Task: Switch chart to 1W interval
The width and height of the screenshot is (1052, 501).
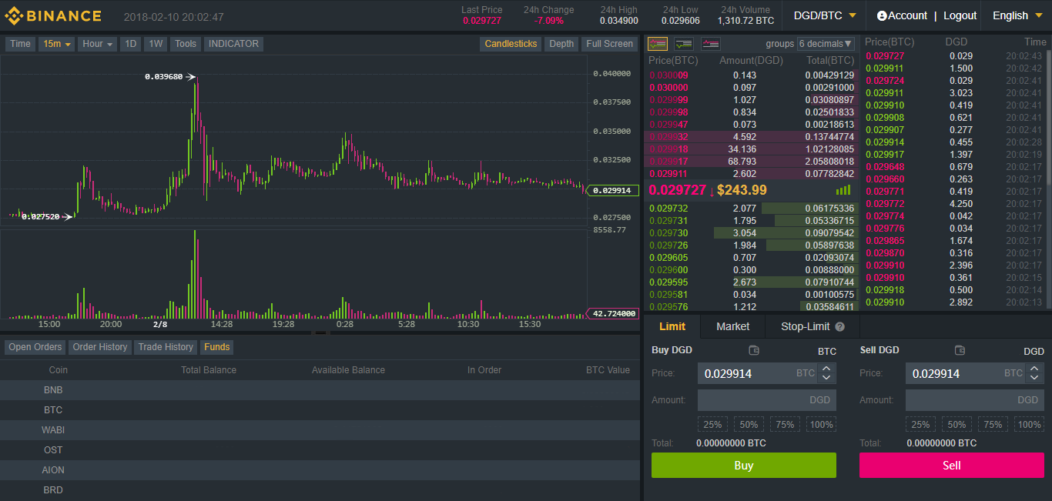Action: tap(156, 44)
